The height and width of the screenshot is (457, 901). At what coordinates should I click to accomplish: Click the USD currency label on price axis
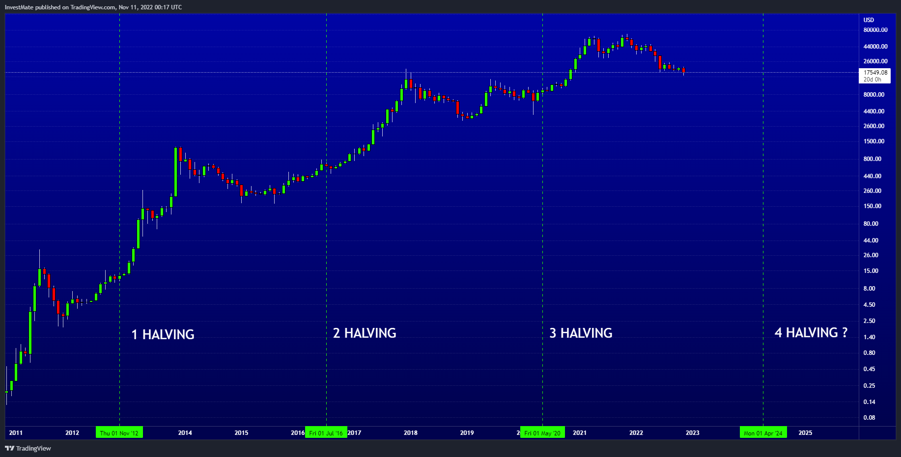coord(869,20)
